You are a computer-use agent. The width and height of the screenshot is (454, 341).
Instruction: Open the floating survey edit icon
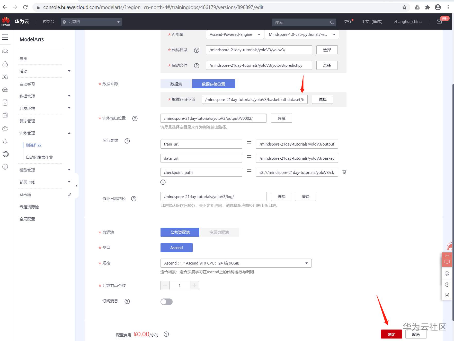[447, 295]
